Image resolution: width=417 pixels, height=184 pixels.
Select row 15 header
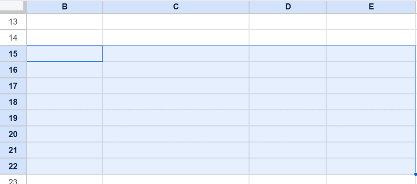pyautogui.click(x=13, y=54)
